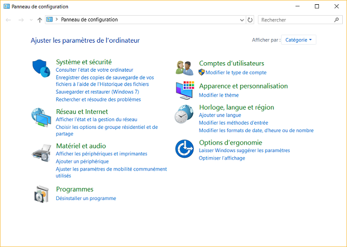Image resolution: width=347 pixels, height=247 pixels.
Task: Open the Afficher par Catégorie dropdown
Action: 299,40
